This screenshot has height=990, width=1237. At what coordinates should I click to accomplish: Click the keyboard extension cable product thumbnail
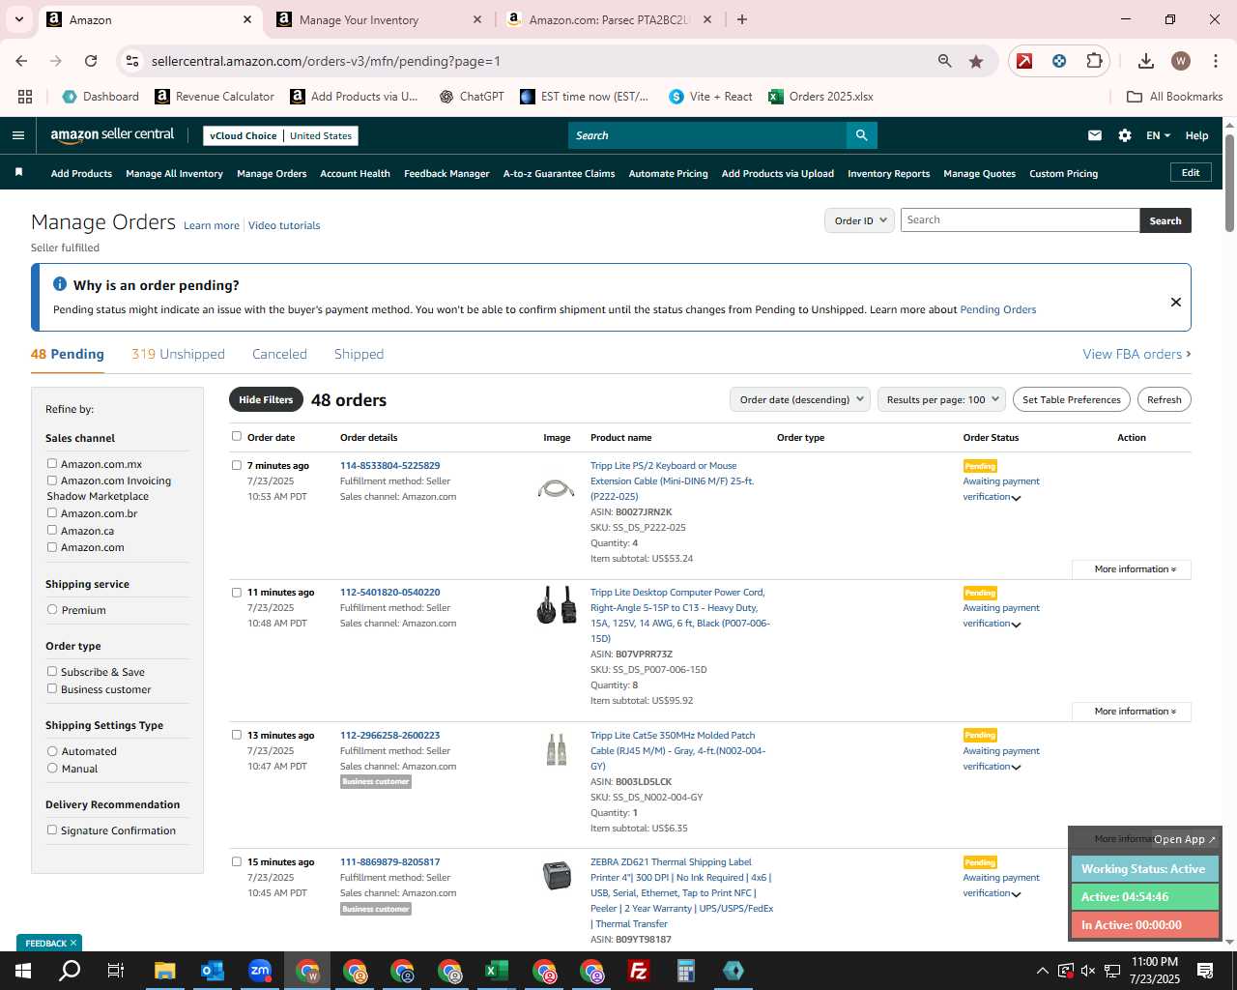[x=556, y=488]
